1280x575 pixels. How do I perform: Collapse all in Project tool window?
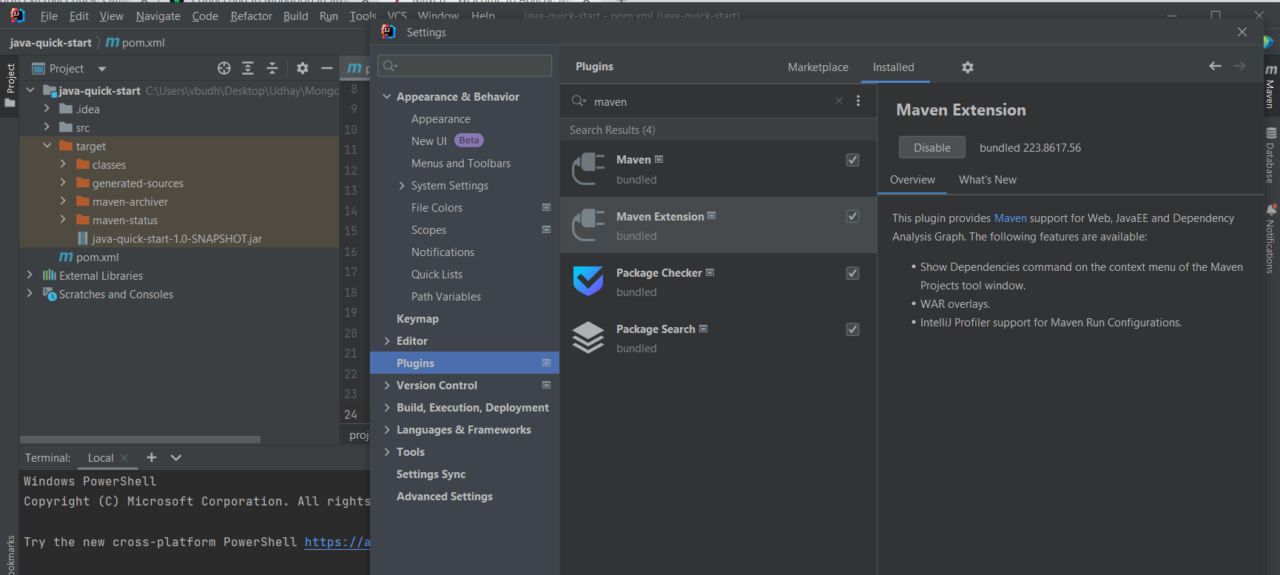272,68
